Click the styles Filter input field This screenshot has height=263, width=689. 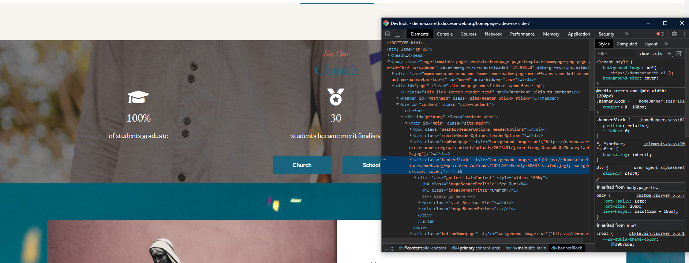pyautogui.click(x=617, y=54)
